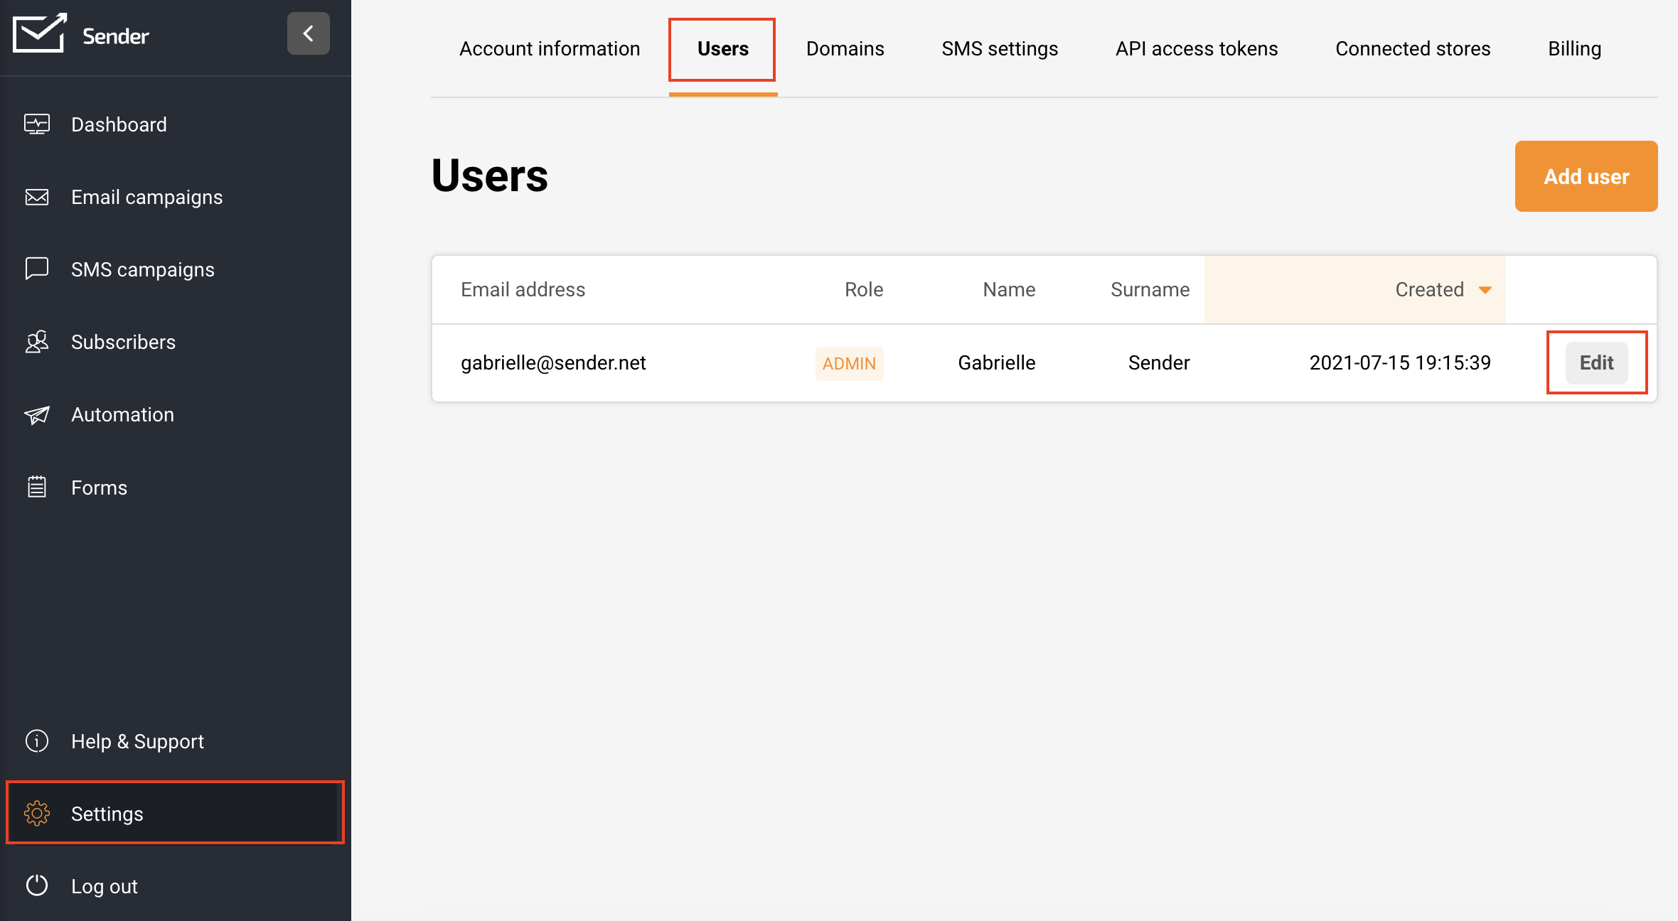Collapse the sidebar with the chevron button
1678x921 pixels.
[308, 33]
